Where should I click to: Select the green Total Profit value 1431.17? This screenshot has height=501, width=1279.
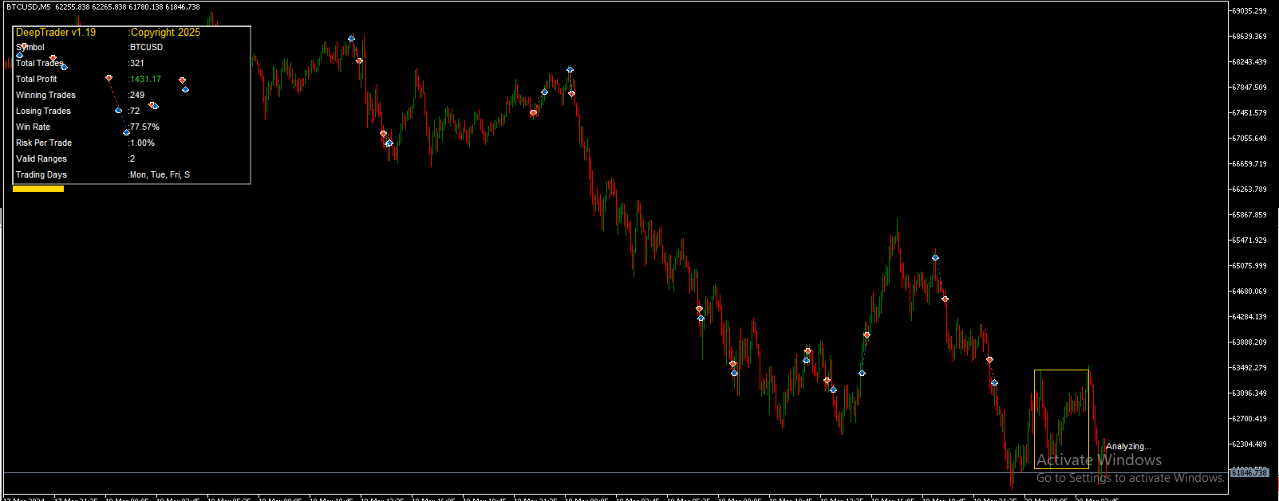coord(146,79)
